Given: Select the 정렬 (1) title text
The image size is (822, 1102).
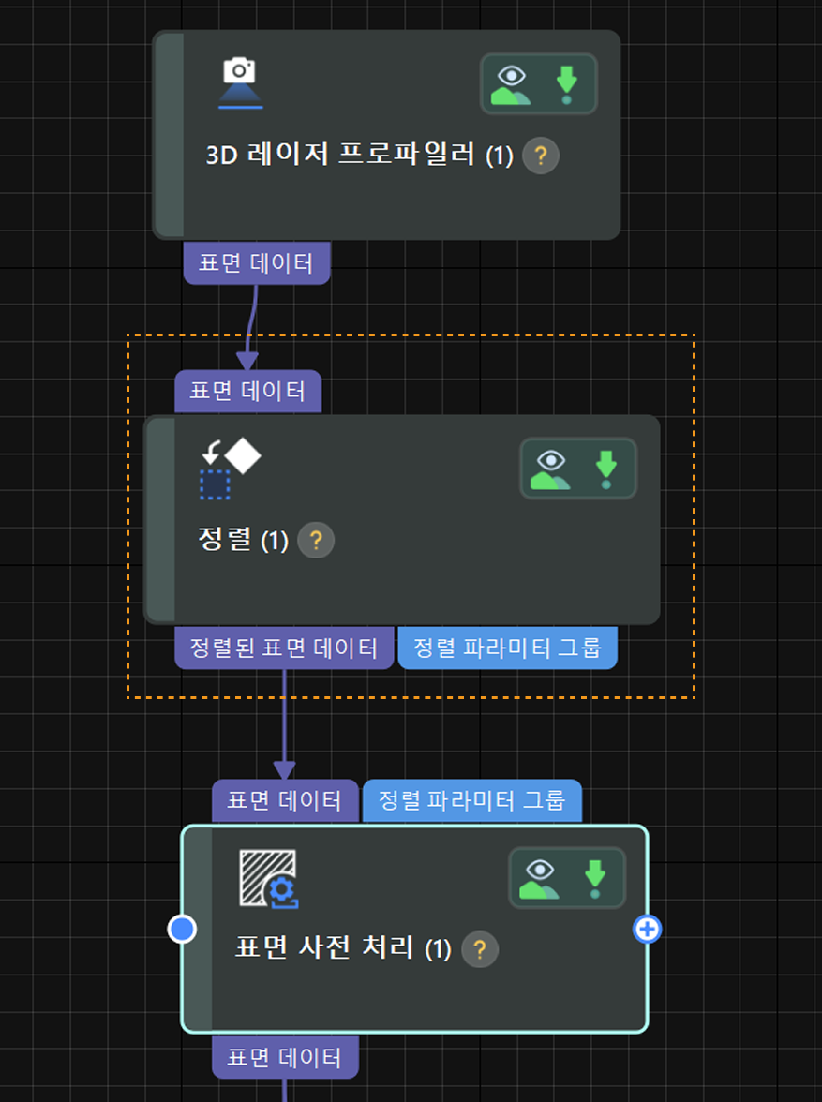Looking at the screenshot, I should pyautogui.click(x=244, y=540).
